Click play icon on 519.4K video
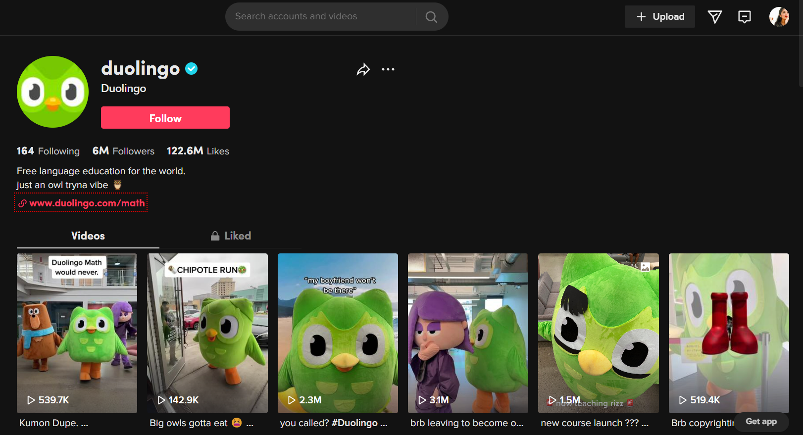Screen dimensions: 803x435 683,400
